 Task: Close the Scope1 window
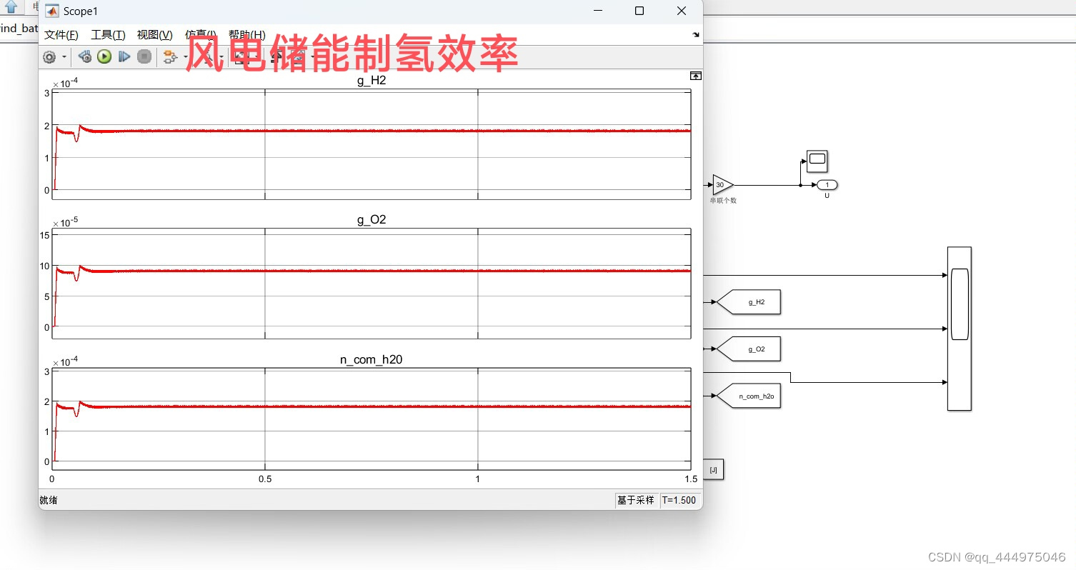coord(682,11)
